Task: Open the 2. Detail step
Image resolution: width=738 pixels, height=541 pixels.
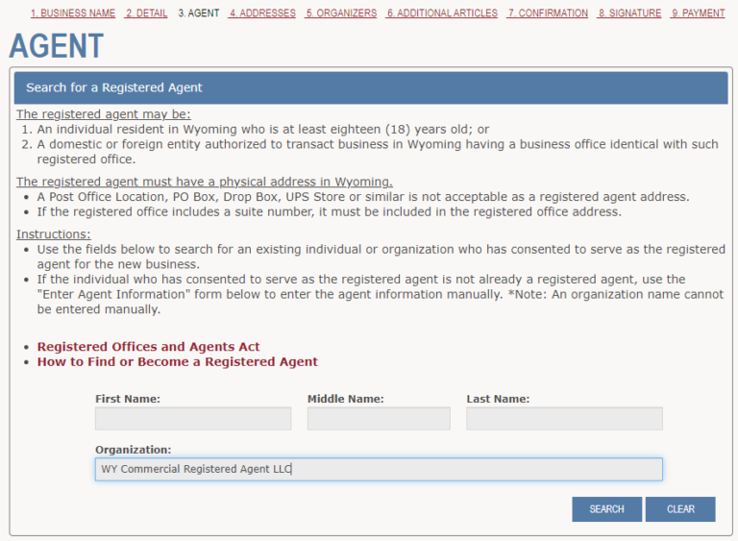Action: pos(146,13)
